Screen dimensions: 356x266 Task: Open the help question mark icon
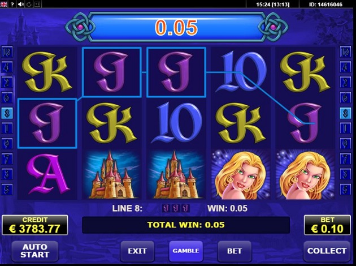coord(12,4)
